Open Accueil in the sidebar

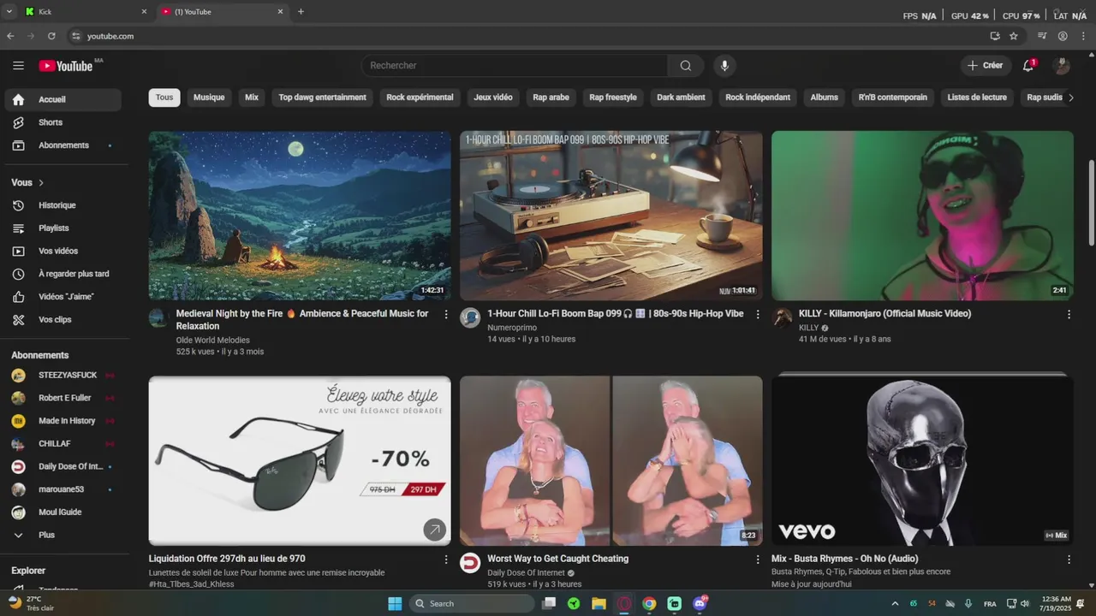(x=62, y=100)
